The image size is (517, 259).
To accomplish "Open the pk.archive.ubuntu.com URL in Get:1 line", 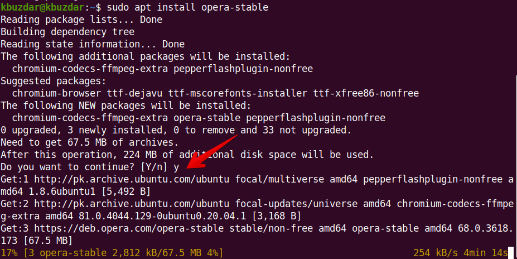I will (132, 179).
